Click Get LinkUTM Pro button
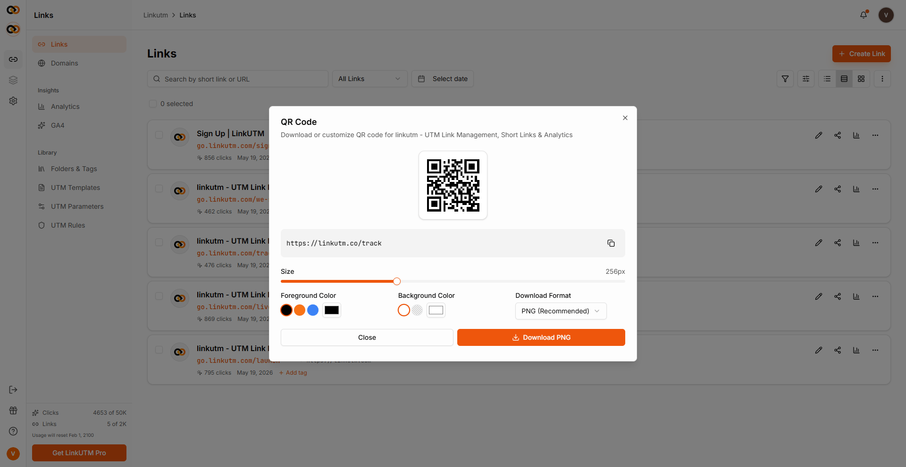This screenshot has width=906, height=467. pos(79,453)
